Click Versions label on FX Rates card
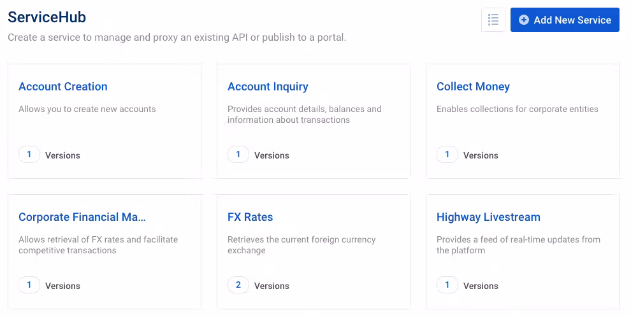The height and width of the screenshot is (317, 631). coord(272,286)
